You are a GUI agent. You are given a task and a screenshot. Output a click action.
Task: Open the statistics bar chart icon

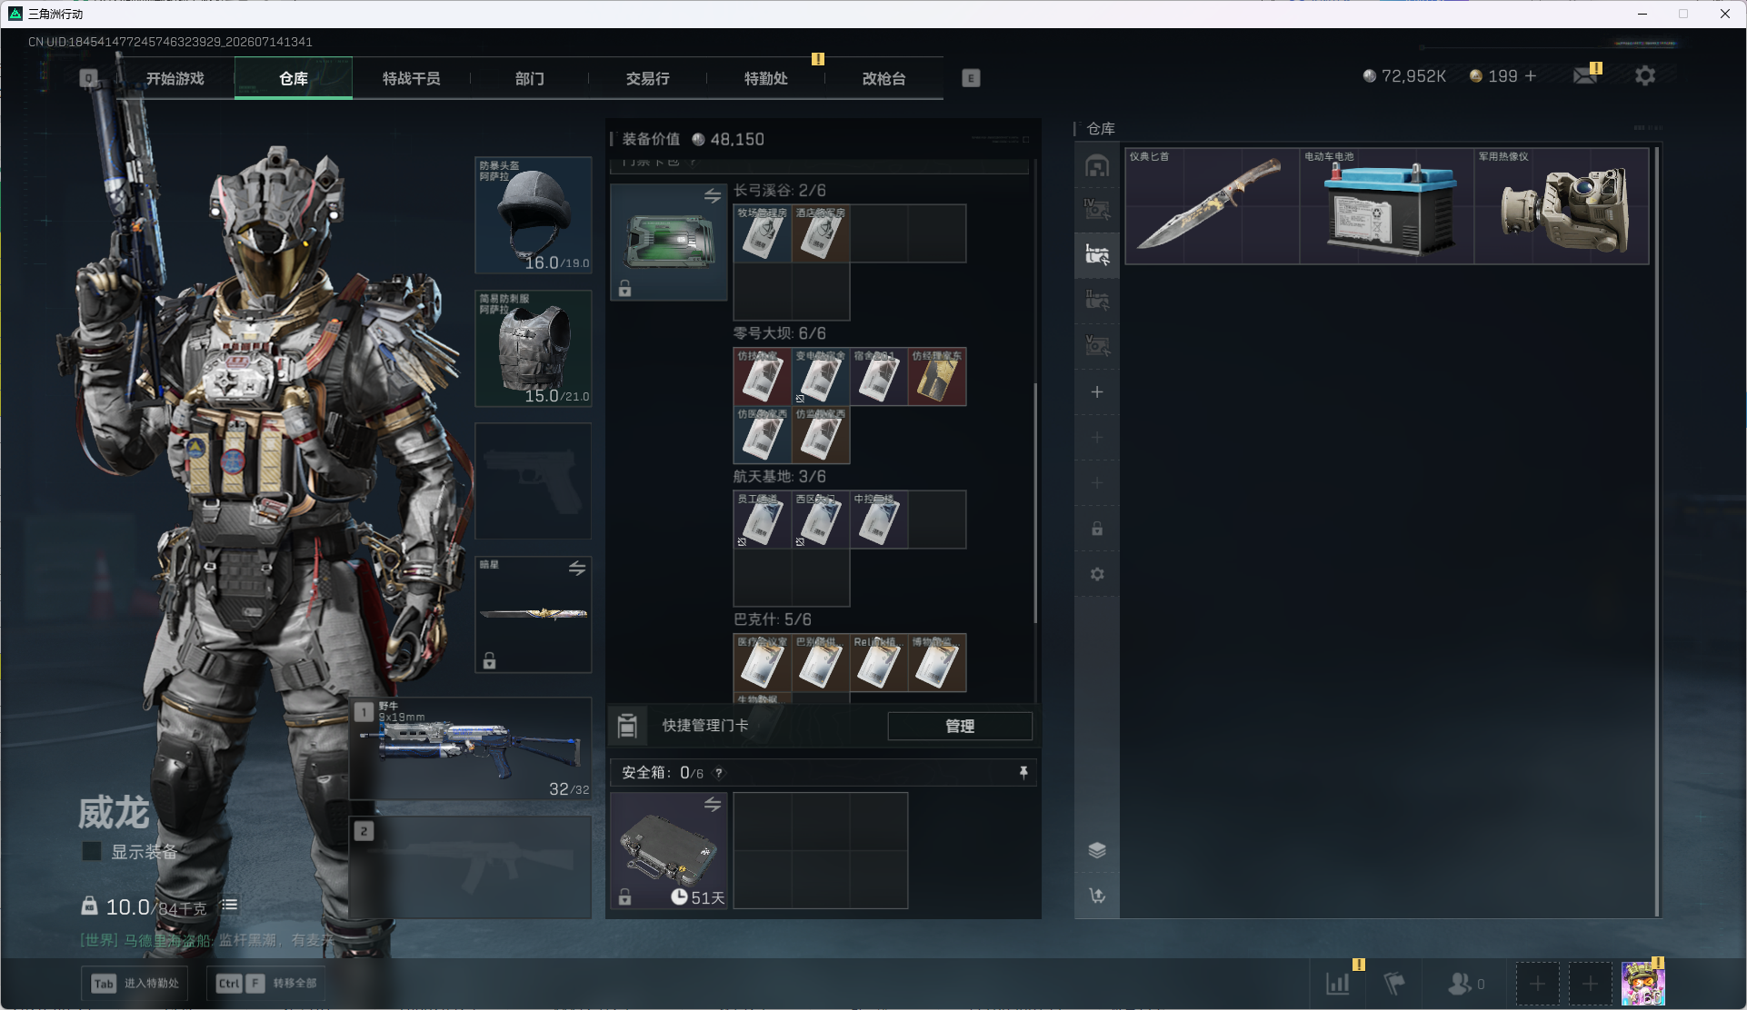(x=1338, y=984)
